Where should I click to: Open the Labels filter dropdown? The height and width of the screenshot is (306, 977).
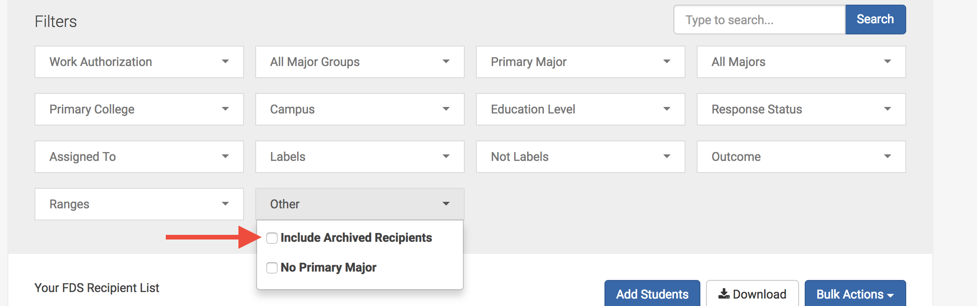[x=360, y=157]
